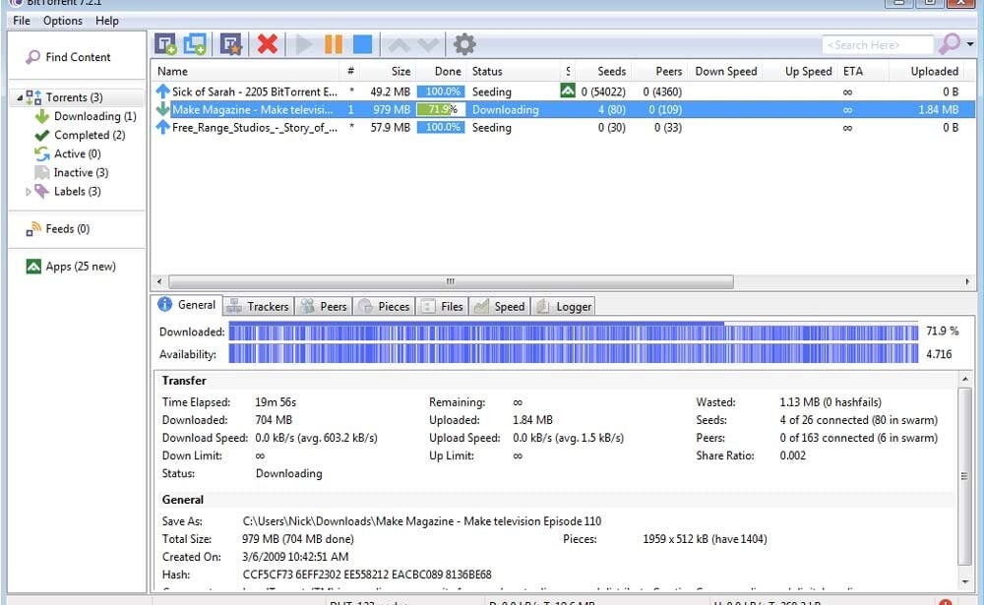
Task: Switch to the Speed tab
Action: 500,306
